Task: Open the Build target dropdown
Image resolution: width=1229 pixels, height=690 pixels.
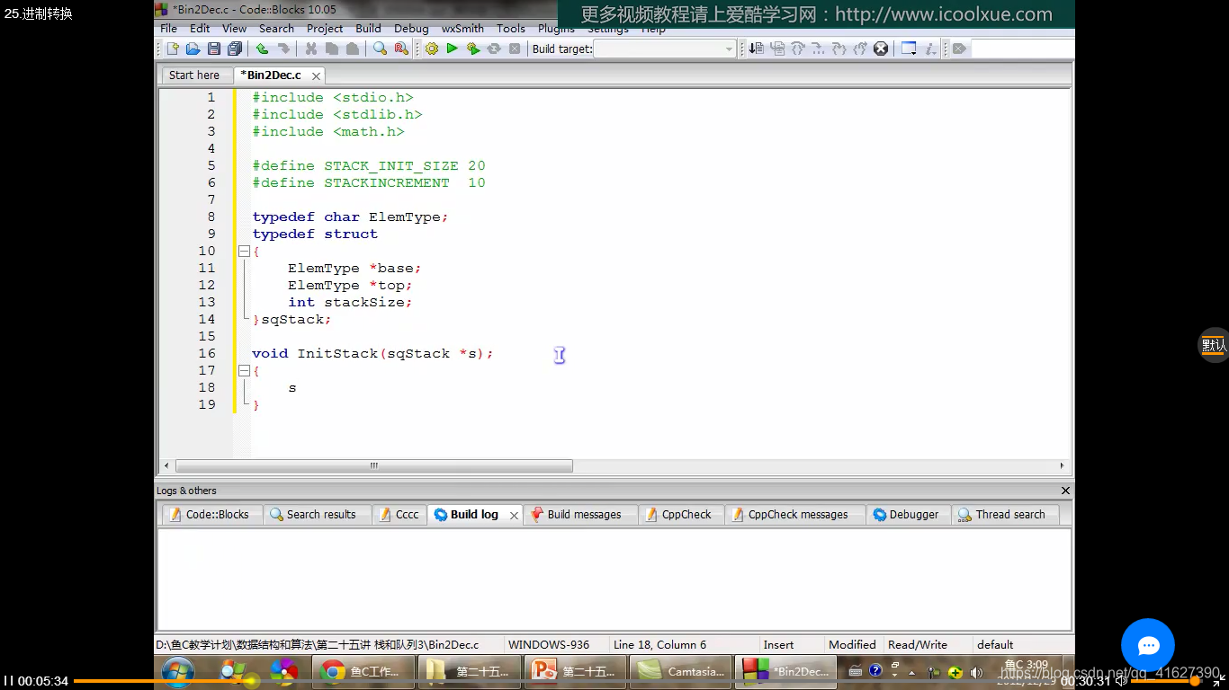Action: [x=665, y=49]
